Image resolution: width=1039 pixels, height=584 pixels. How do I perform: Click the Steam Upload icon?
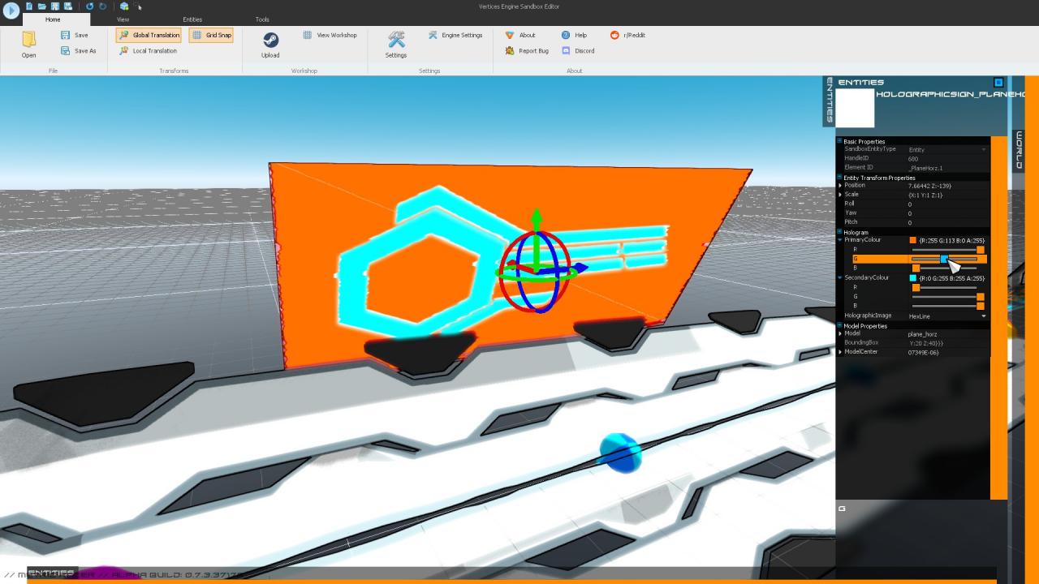270,41
